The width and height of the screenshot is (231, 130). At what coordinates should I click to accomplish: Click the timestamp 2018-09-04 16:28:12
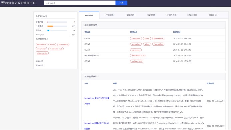tap(182, 56)
